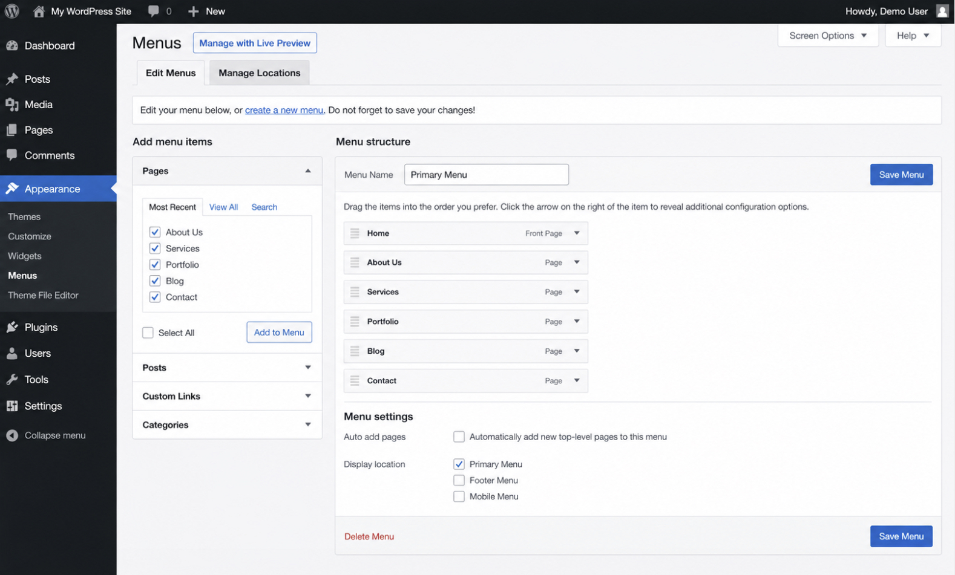Open Theme File Editor submenu item
Image resolution: width=955 pixels, height=575 pixels.
pos(43,295)
